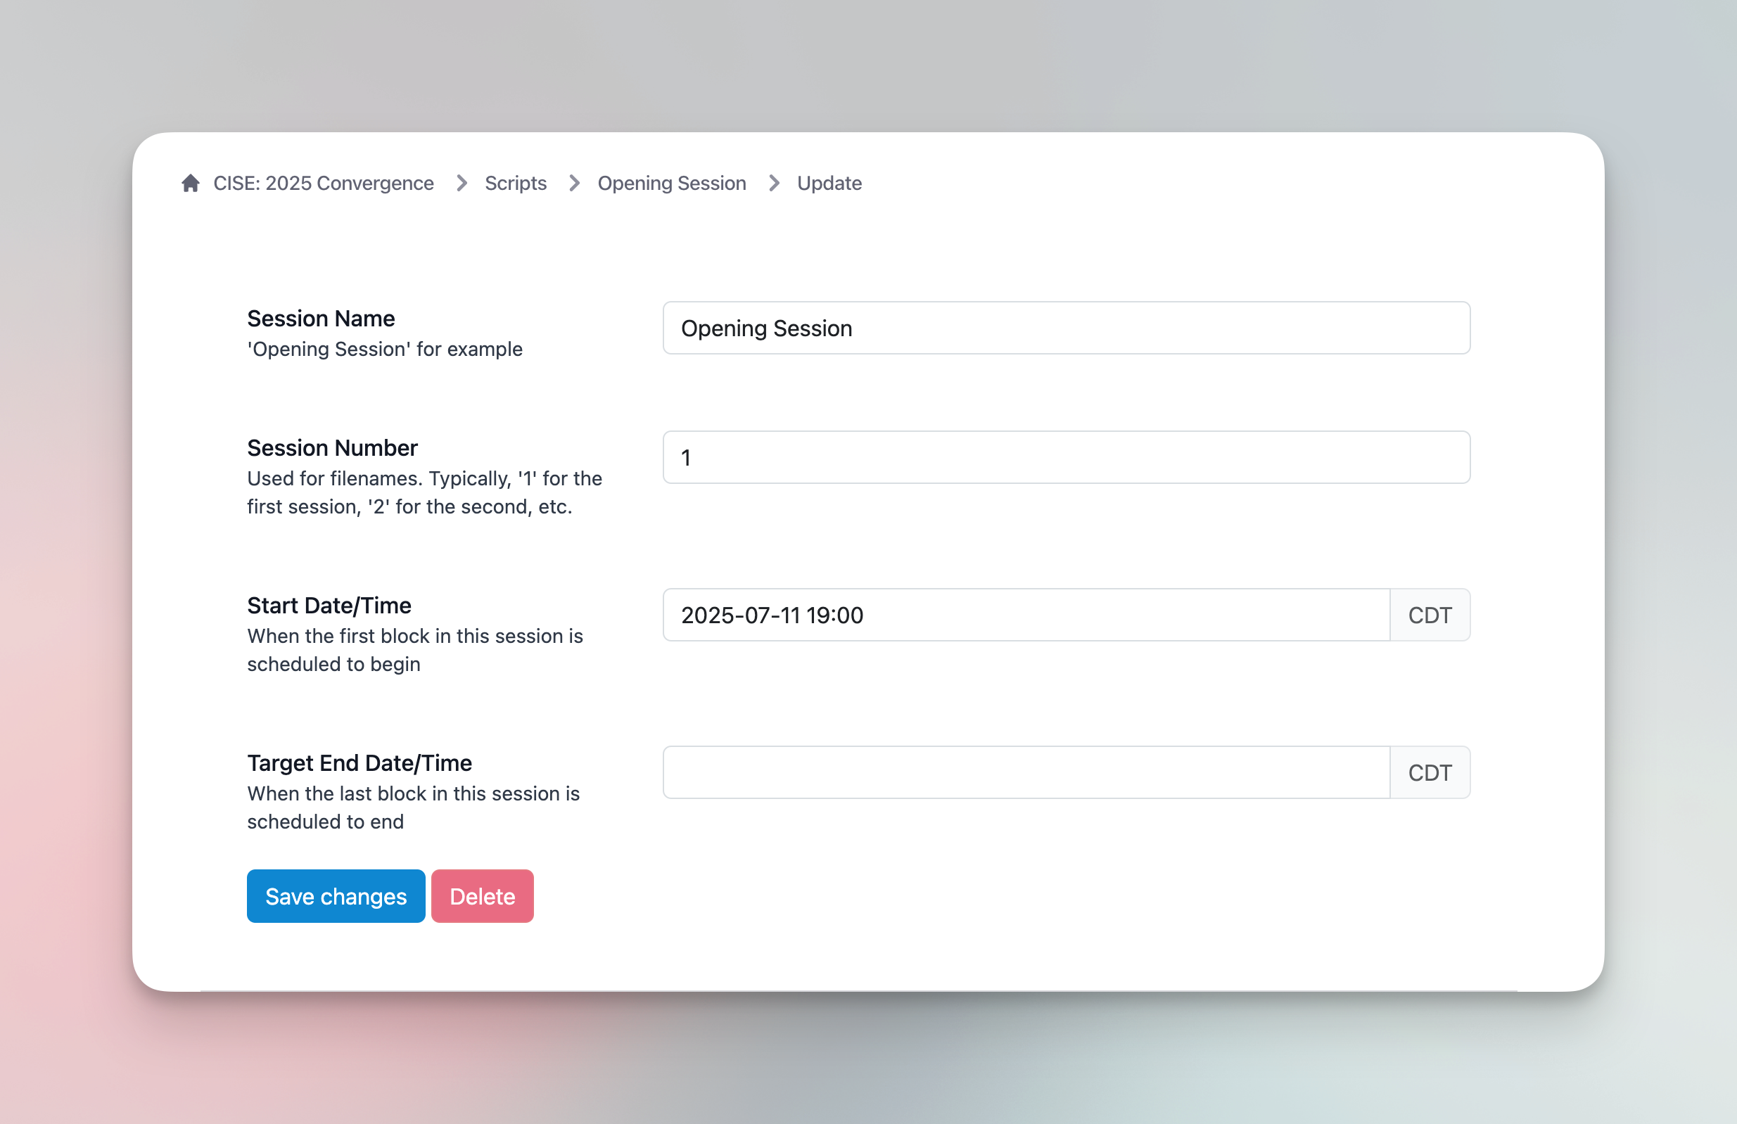This screenshot has height=1124, width=1737.
Task: Click chevron after CISE: 2025 Convergence
Action: click(462, 183)
